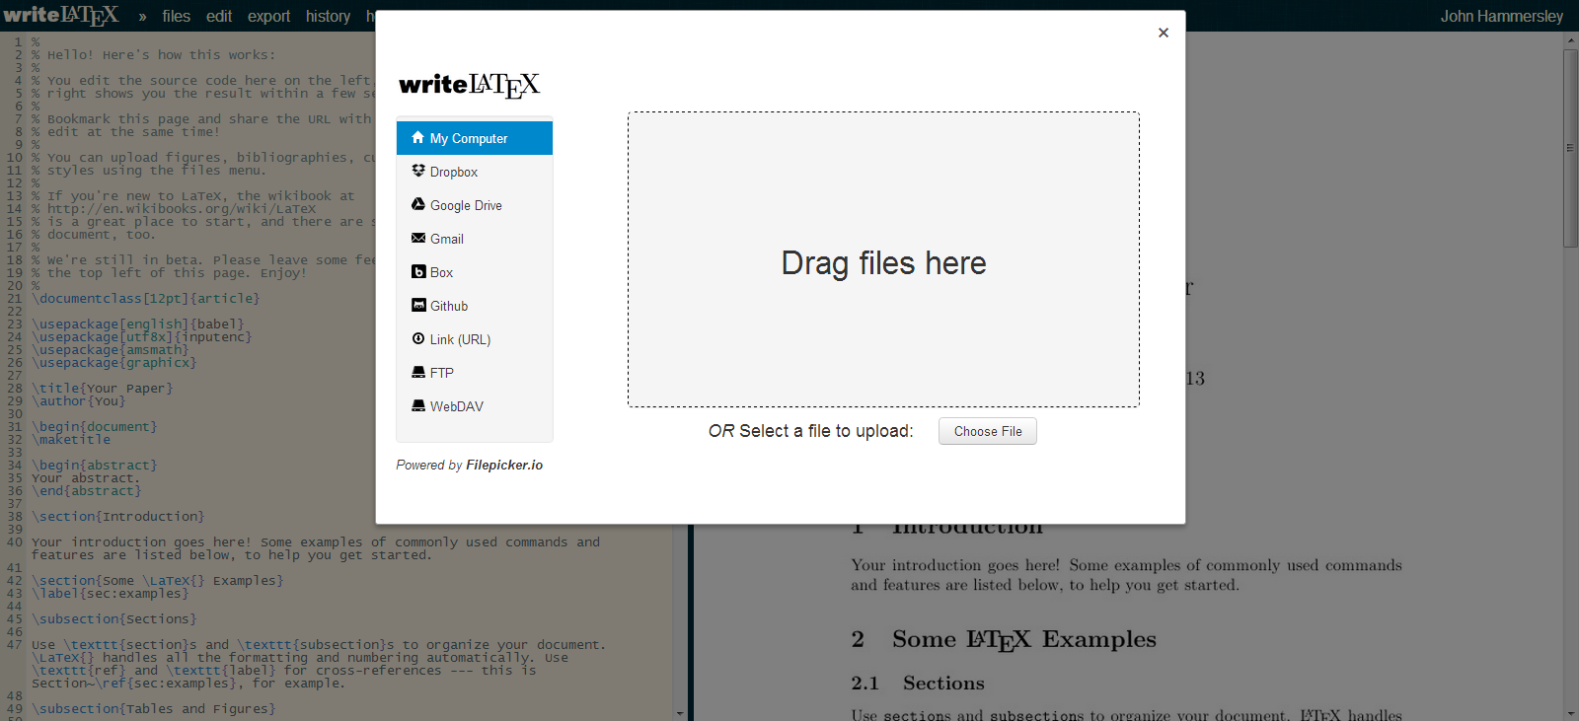
Task: Choose FTP as upload source
Action: pos(475,373)
